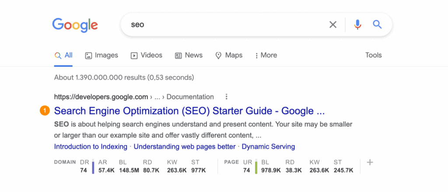Click the search field containing "seo"
This screenshot has height=194, width=448.
255,25
